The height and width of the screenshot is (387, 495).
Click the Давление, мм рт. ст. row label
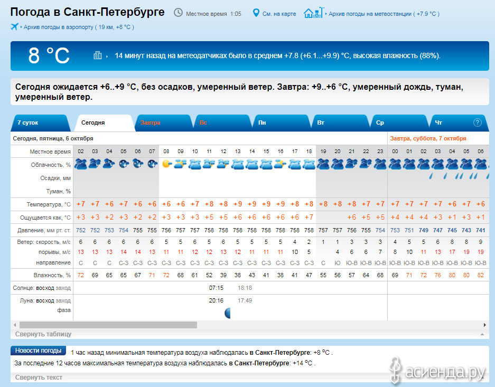click(44, 231)
